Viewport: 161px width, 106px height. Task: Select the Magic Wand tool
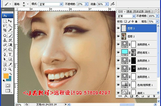[x=10, y=25]
